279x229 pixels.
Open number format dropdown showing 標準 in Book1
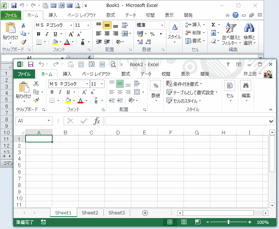pos(162,25)
